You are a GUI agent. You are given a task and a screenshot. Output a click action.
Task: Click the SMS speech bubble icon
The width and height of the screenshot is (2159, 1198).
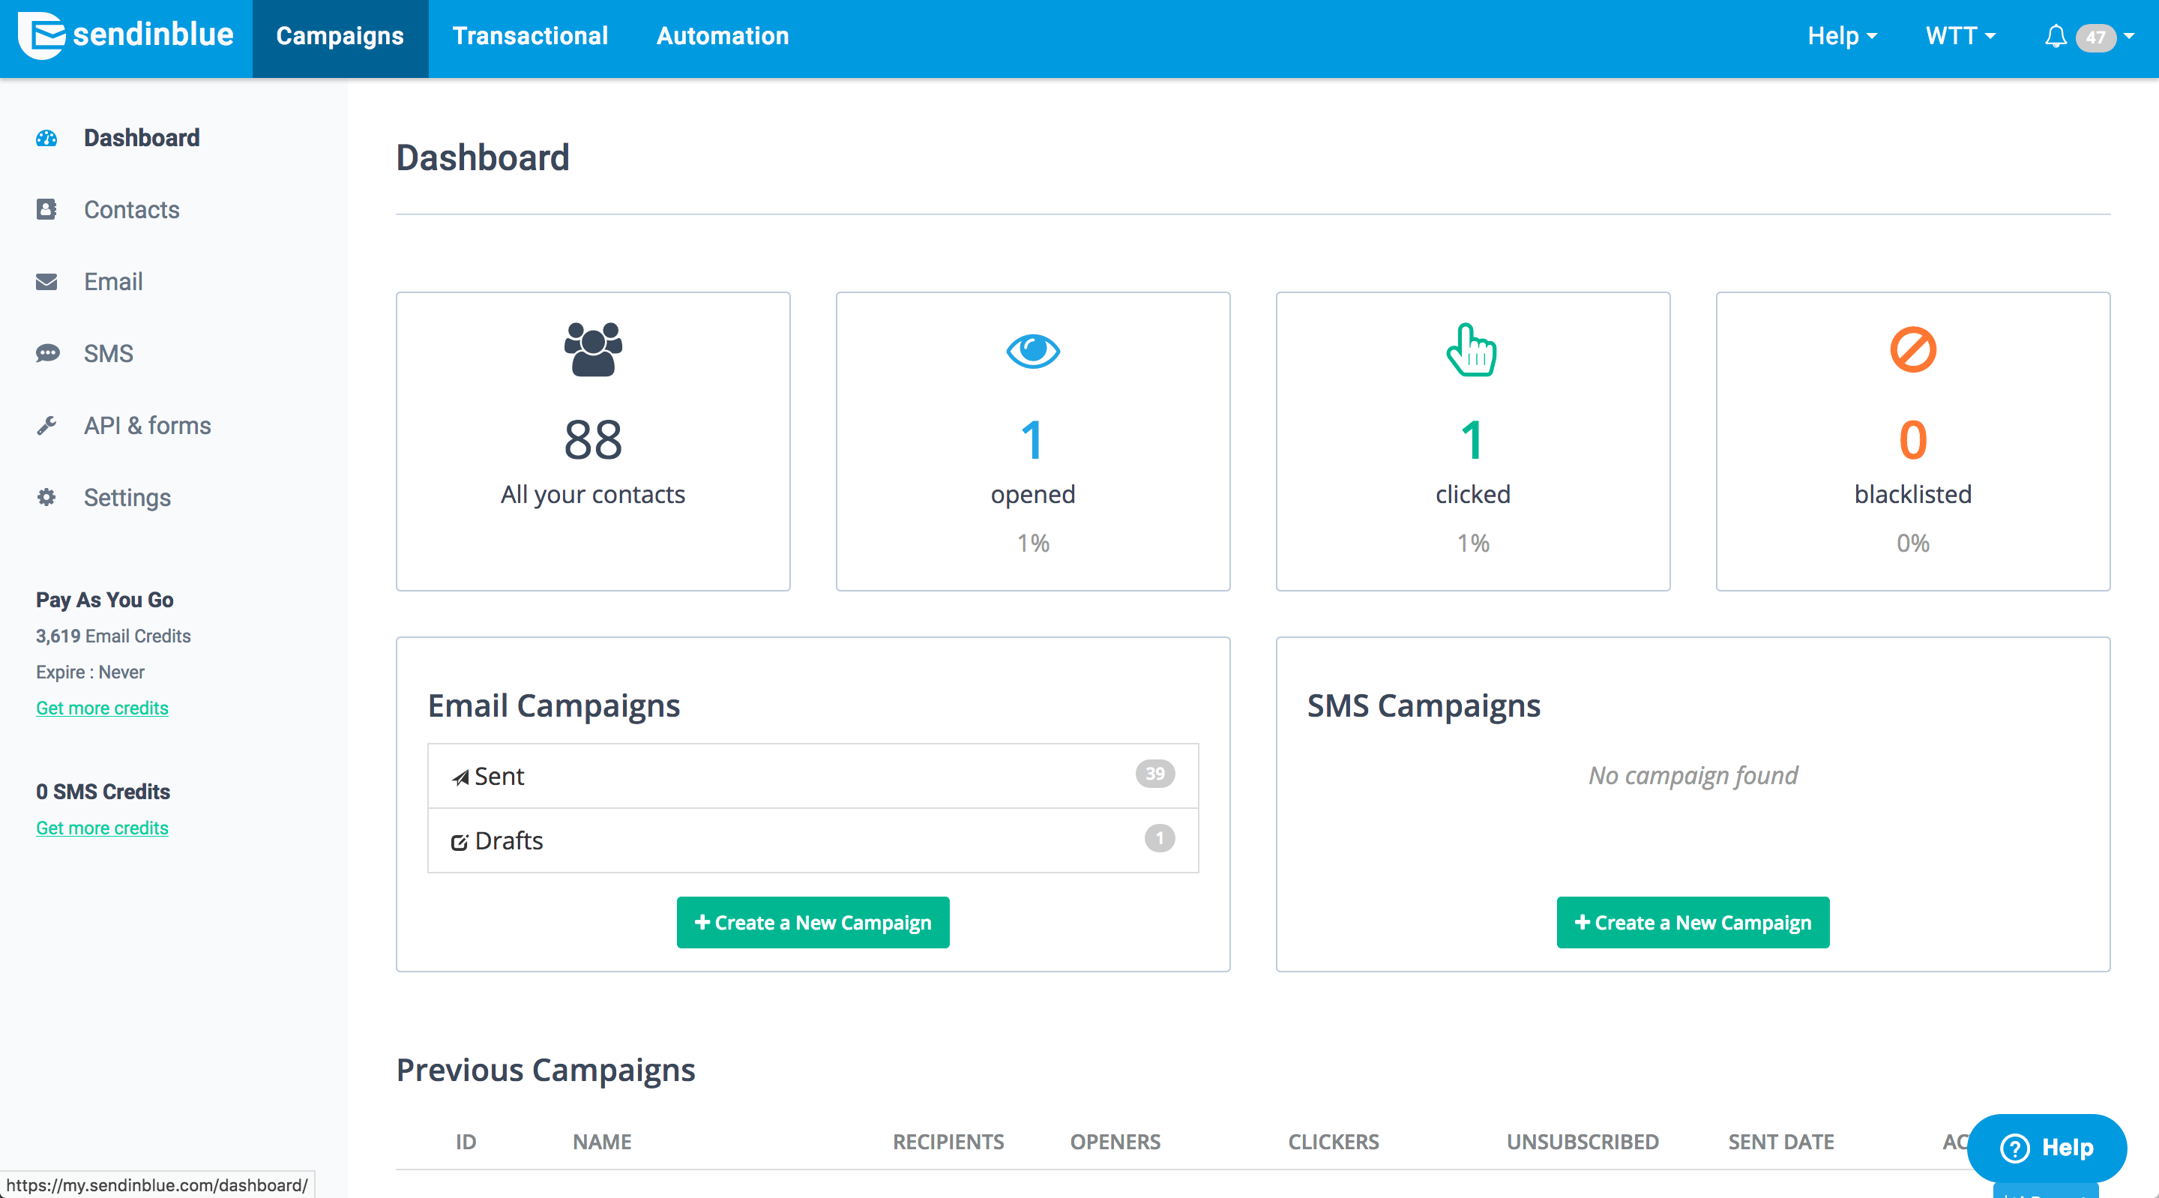click(47, 354)
